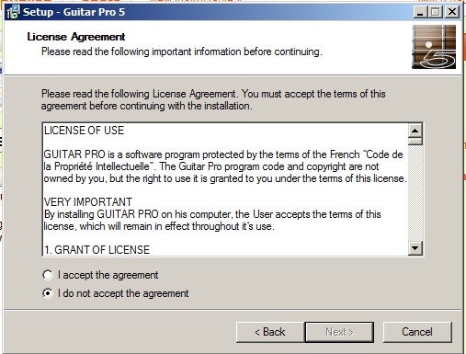This screenshot has width=466, height=354.
Task: Maximize the Guitar Pro 5 Setup window
Action: point(436,12)
